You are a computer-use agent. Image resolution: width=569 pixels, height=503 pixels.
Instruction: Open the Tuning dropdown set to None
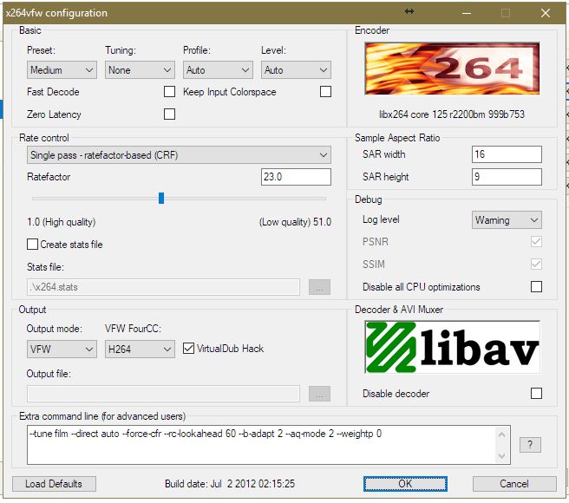[140, 70]
